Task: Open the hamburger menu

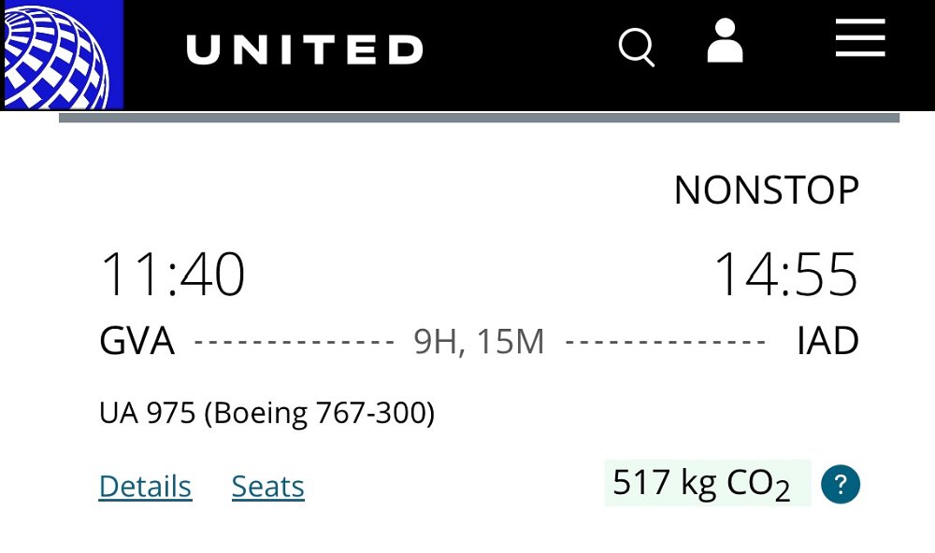Action: pos(859,38)
